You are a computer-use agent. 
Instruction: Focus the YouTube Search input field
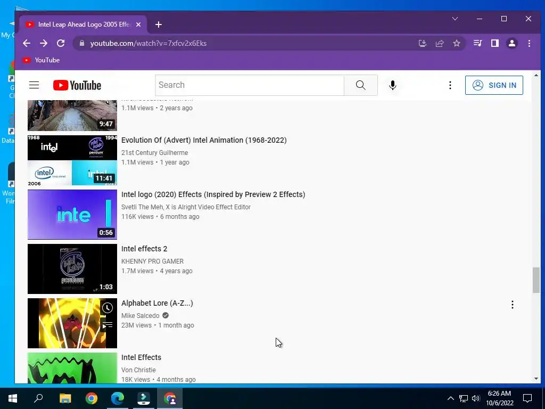coord(250,85)
